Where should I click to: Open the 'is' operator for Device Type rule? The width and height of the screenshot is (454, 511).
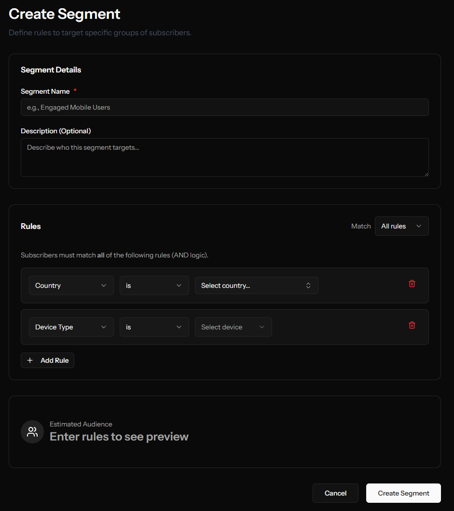click(154, 327)
